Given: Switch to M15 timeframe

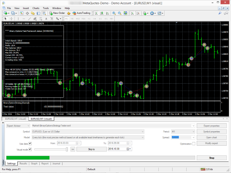Looking at the screenshot, I should coord(78,19).
